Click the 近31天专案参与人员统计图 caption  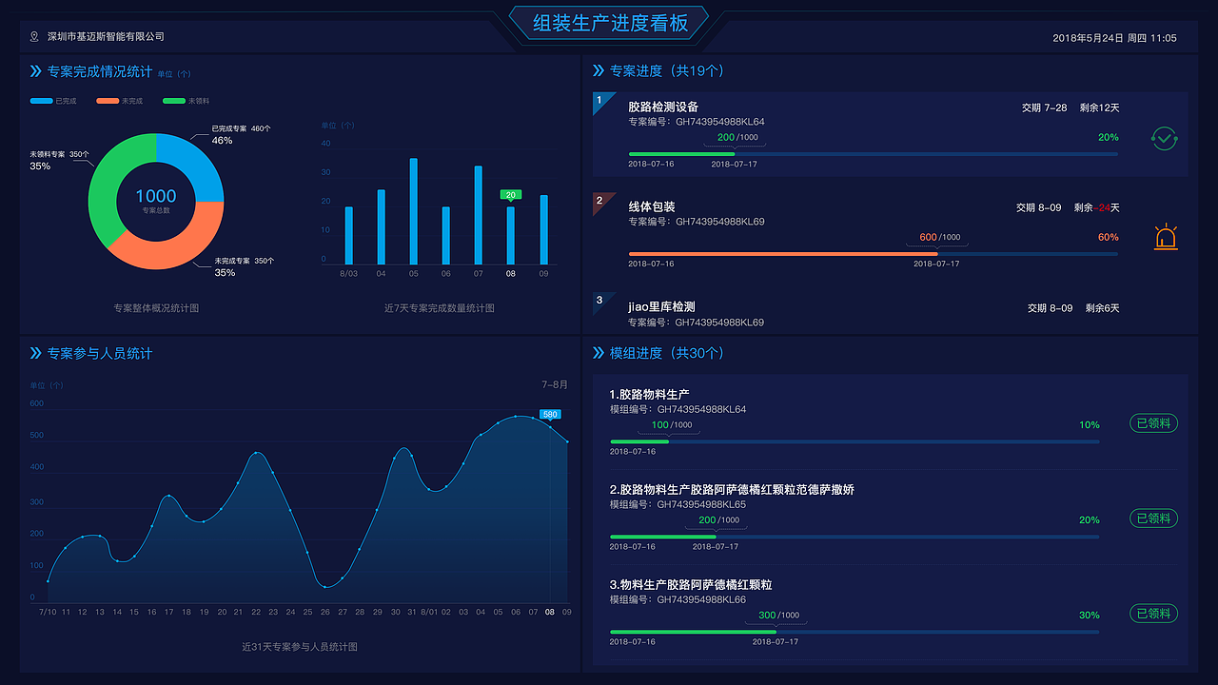(300, 647)
